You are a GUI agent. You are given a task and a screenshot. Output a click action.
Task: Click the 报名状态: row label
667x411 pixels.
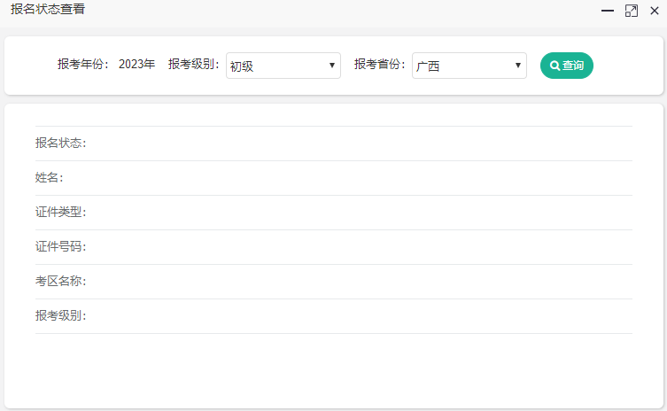[61, 143]
